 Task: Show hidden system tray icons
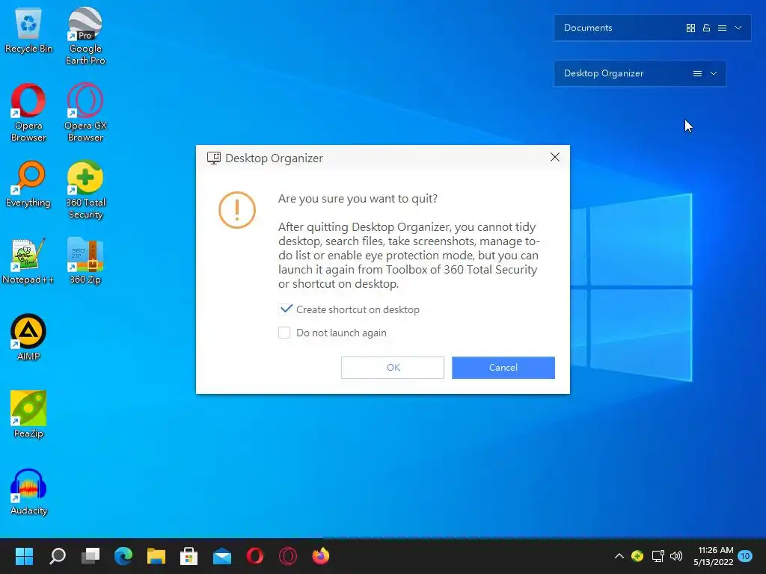pos(619,556)
